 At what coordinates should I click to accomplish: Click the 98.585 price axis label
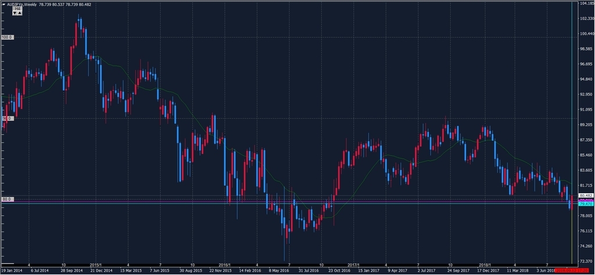[586, 49]
